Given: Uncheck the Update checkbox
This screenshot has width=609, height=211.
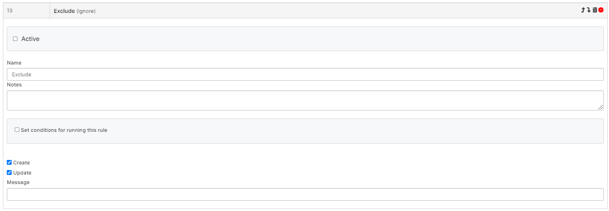Looking at the screenshot, I should click(x=10, y=173).
